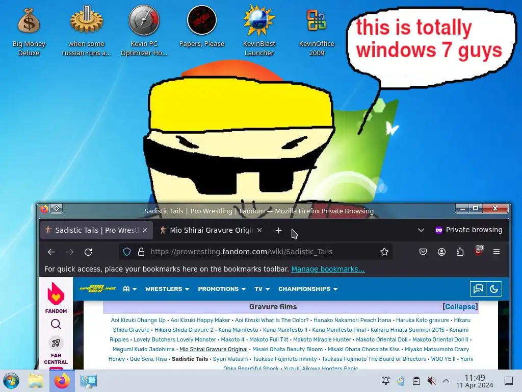The width and height of the screenshot is (522, 392).
Task: Open Firefox account icon
Action: (441, 252)
